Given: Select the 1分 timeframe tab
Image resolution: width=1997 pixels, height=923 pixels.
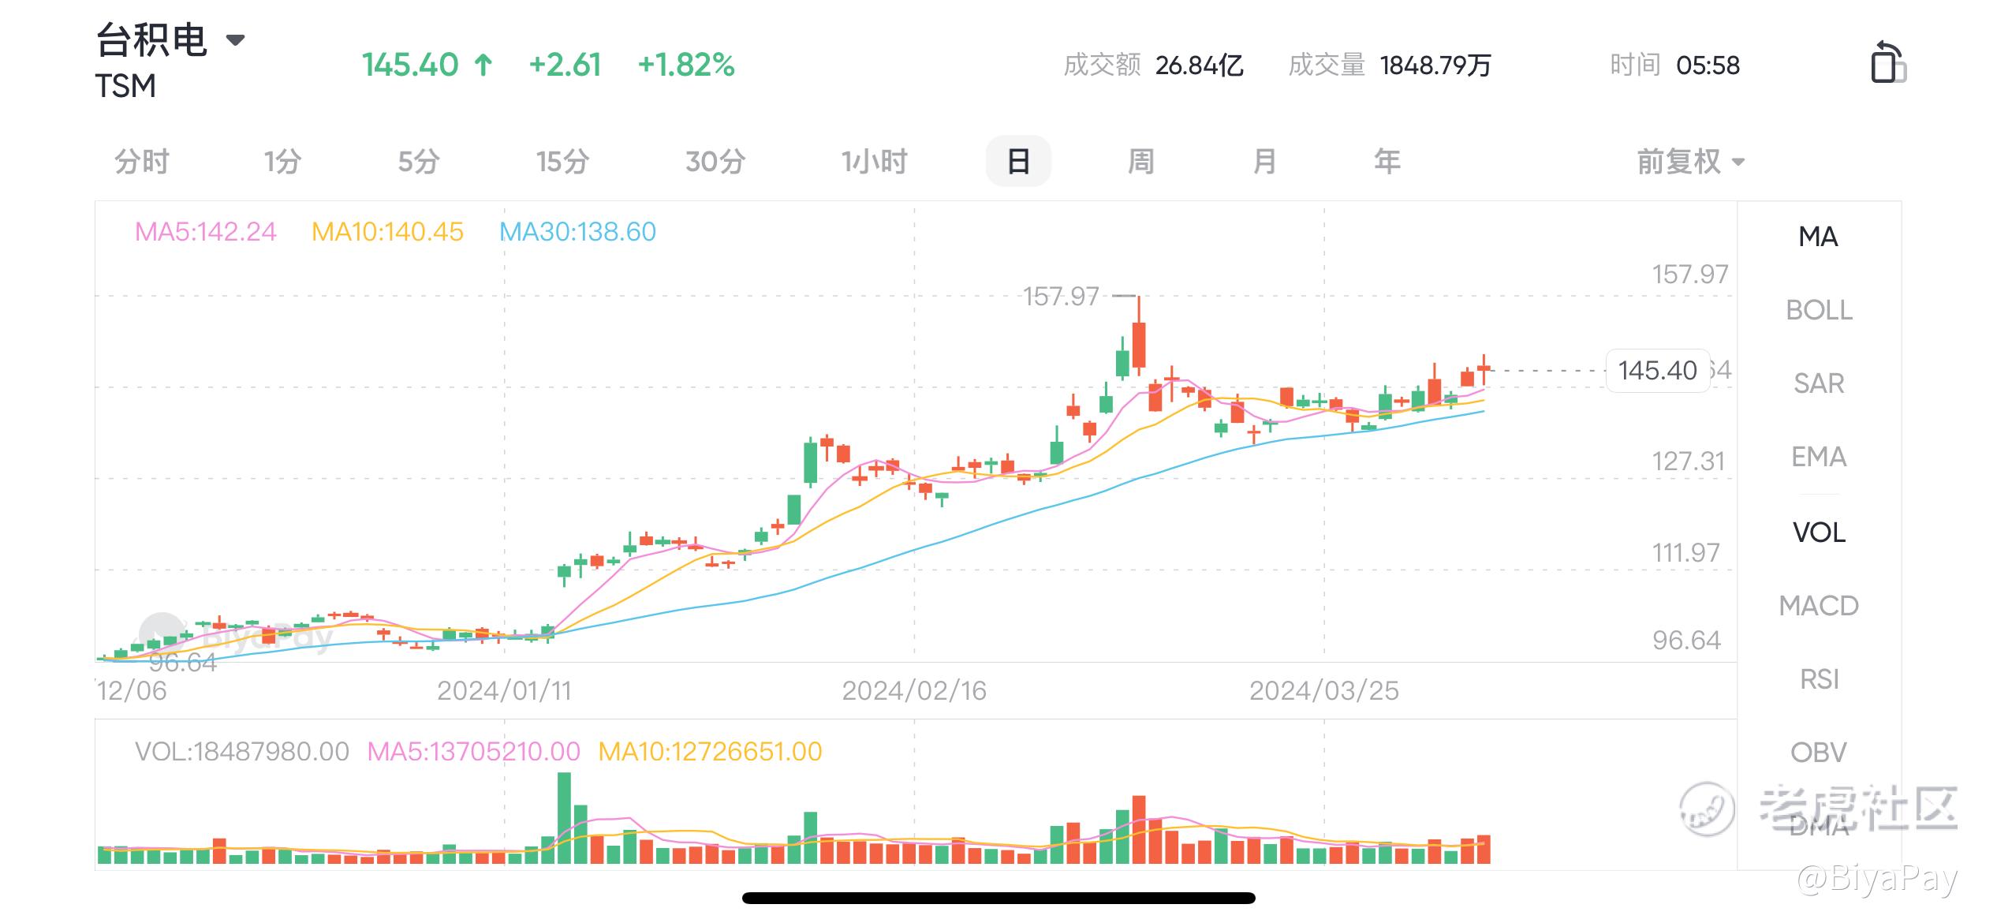Looking at the screenshot, I should click(x=283, y=162).
